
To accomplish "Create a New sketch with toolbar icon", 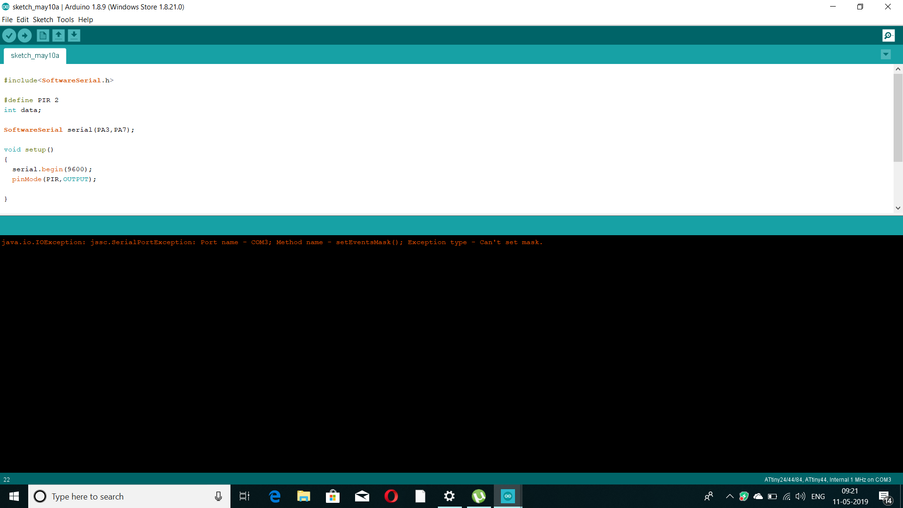I will click(x=43, y=35).
